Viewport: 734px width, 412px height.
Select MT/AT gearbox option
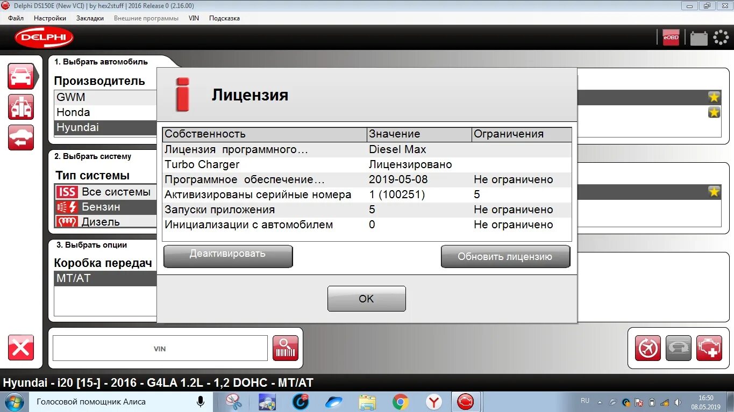(105, 278)
